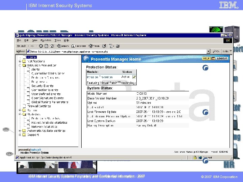Open Alerts under Intrusion Prevention
The height and width of the screenshot is (182, 243).
35,69
